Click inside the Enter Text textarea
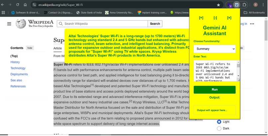 pyautogui.click(x=217, y=71)
